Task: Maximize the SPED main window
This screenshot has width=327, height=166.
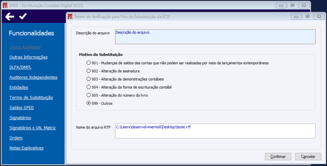Action: pos(292,6)
